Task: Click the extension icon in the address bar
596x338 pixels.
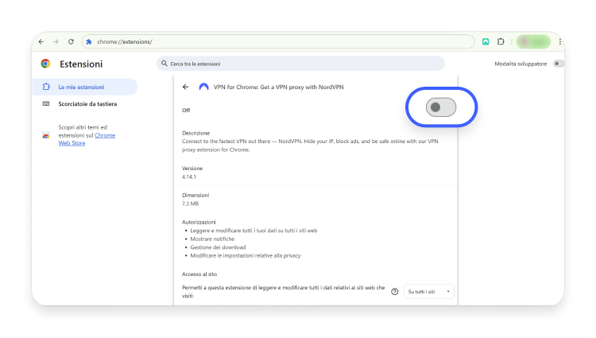Action: click(89, 42)
